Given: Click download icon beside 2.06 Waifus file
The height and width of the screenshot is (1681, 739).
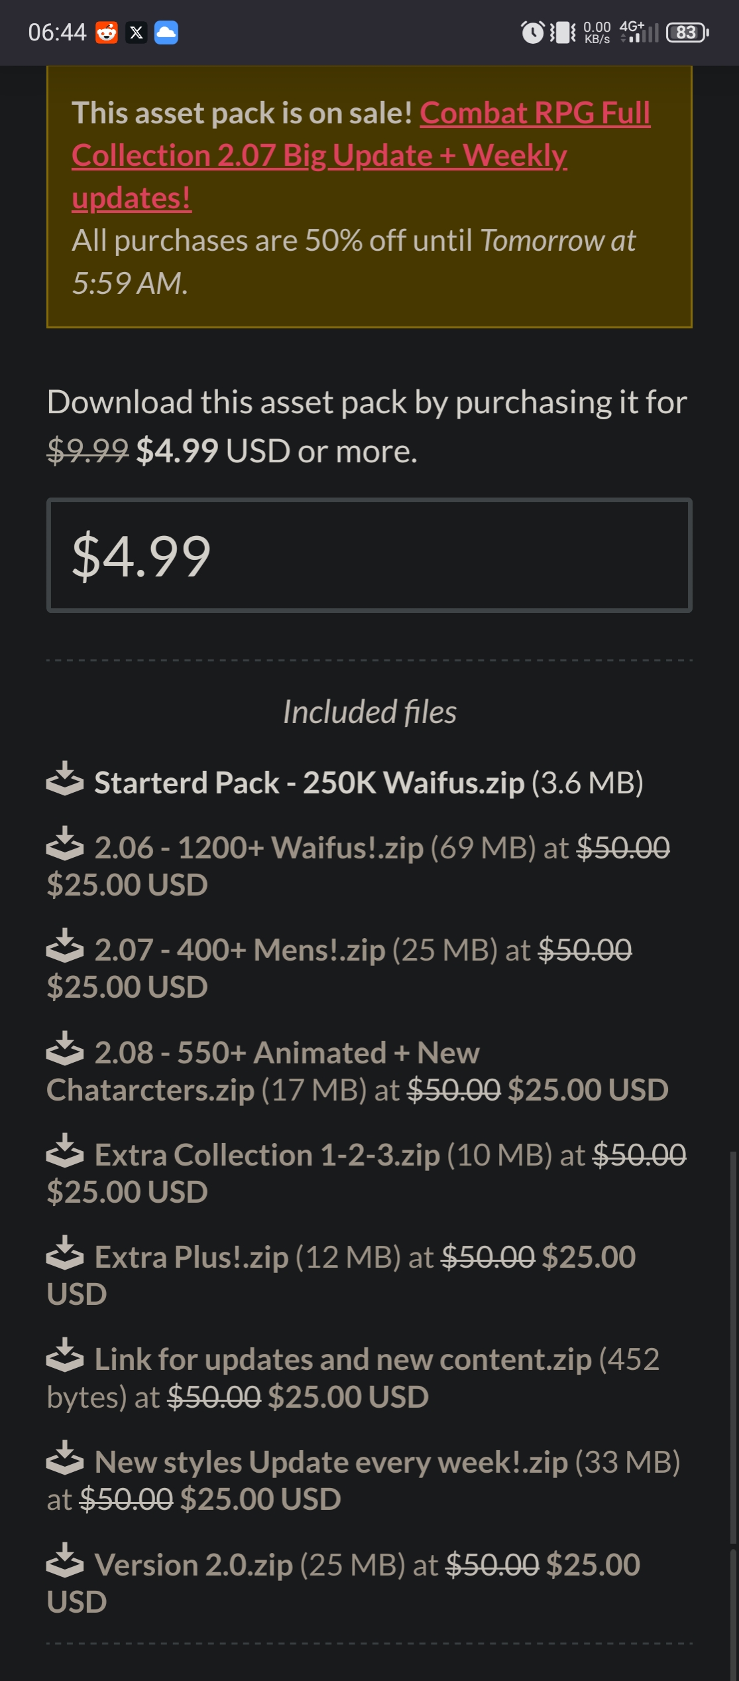Looking at the screenshot, I should pos(65,844).
